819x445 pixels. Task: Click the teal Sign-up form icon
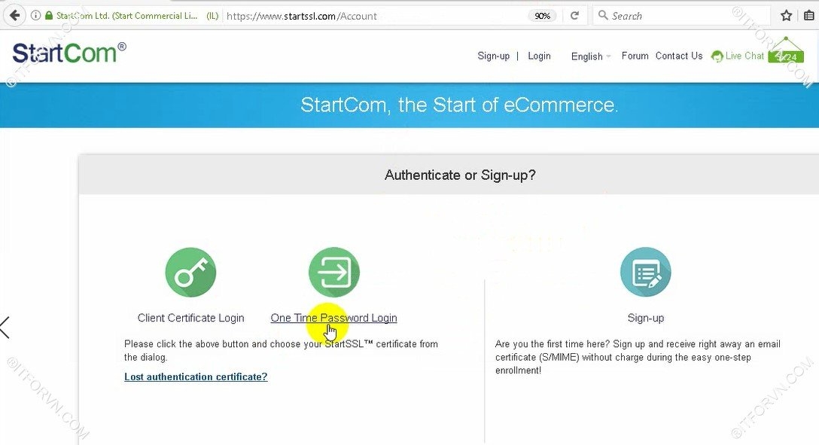pos(645,273)
